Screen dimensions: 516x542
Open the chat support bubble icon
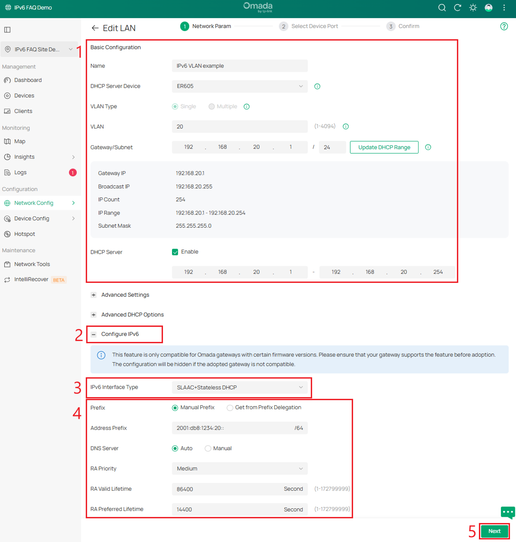coord(507,513)
